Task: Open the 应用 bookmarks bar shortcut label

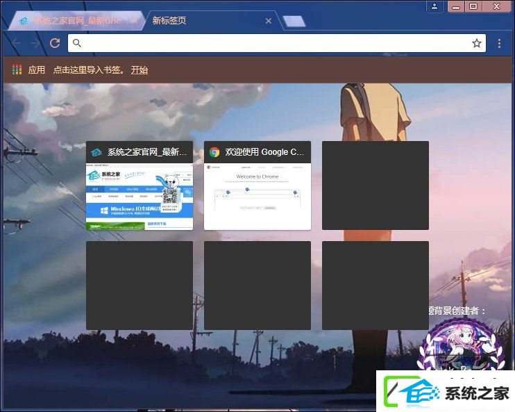Action: pos(37,69)
